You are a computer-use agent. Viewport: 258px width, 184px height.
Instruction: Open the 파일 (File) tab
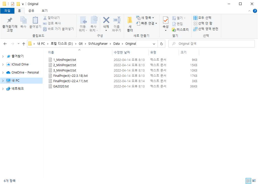7,11
